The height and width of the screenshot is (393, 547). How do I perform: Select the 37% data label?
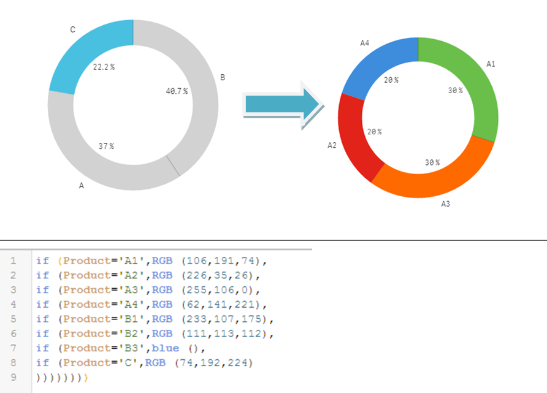pyautogui.click(x=107, y=147)
